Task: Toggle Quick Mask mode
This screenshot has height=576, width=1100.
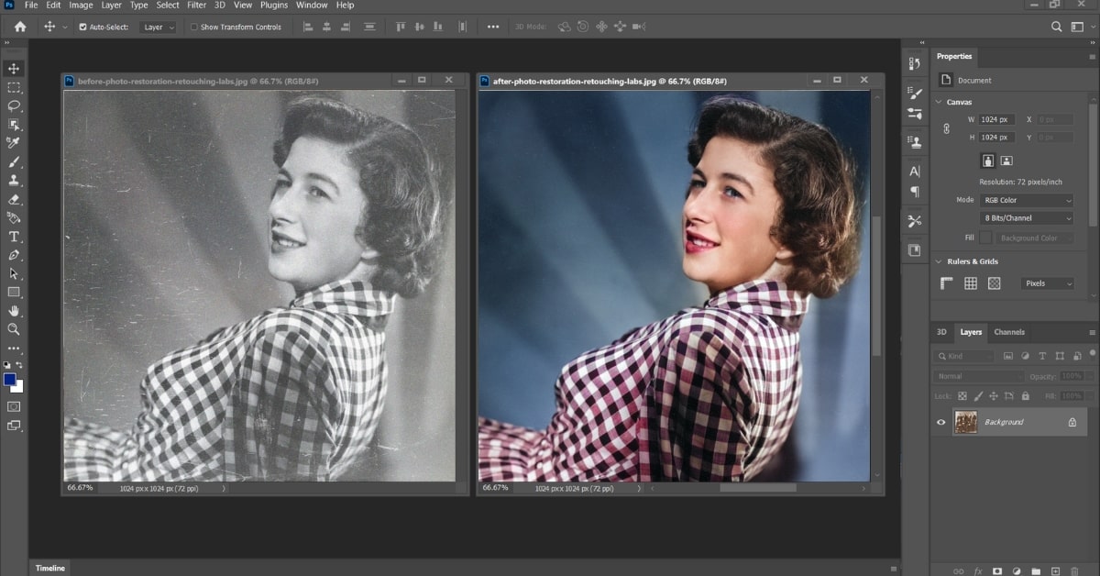Action: [14, 405]
